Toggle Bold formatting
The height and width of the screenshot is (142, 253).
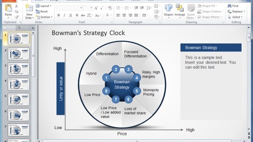(x=59, y=15)
